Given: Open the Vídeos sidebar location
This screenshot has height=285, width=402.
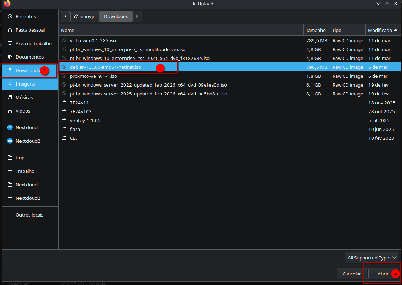Looking at the screenshot, I should (x=23, y=111).
